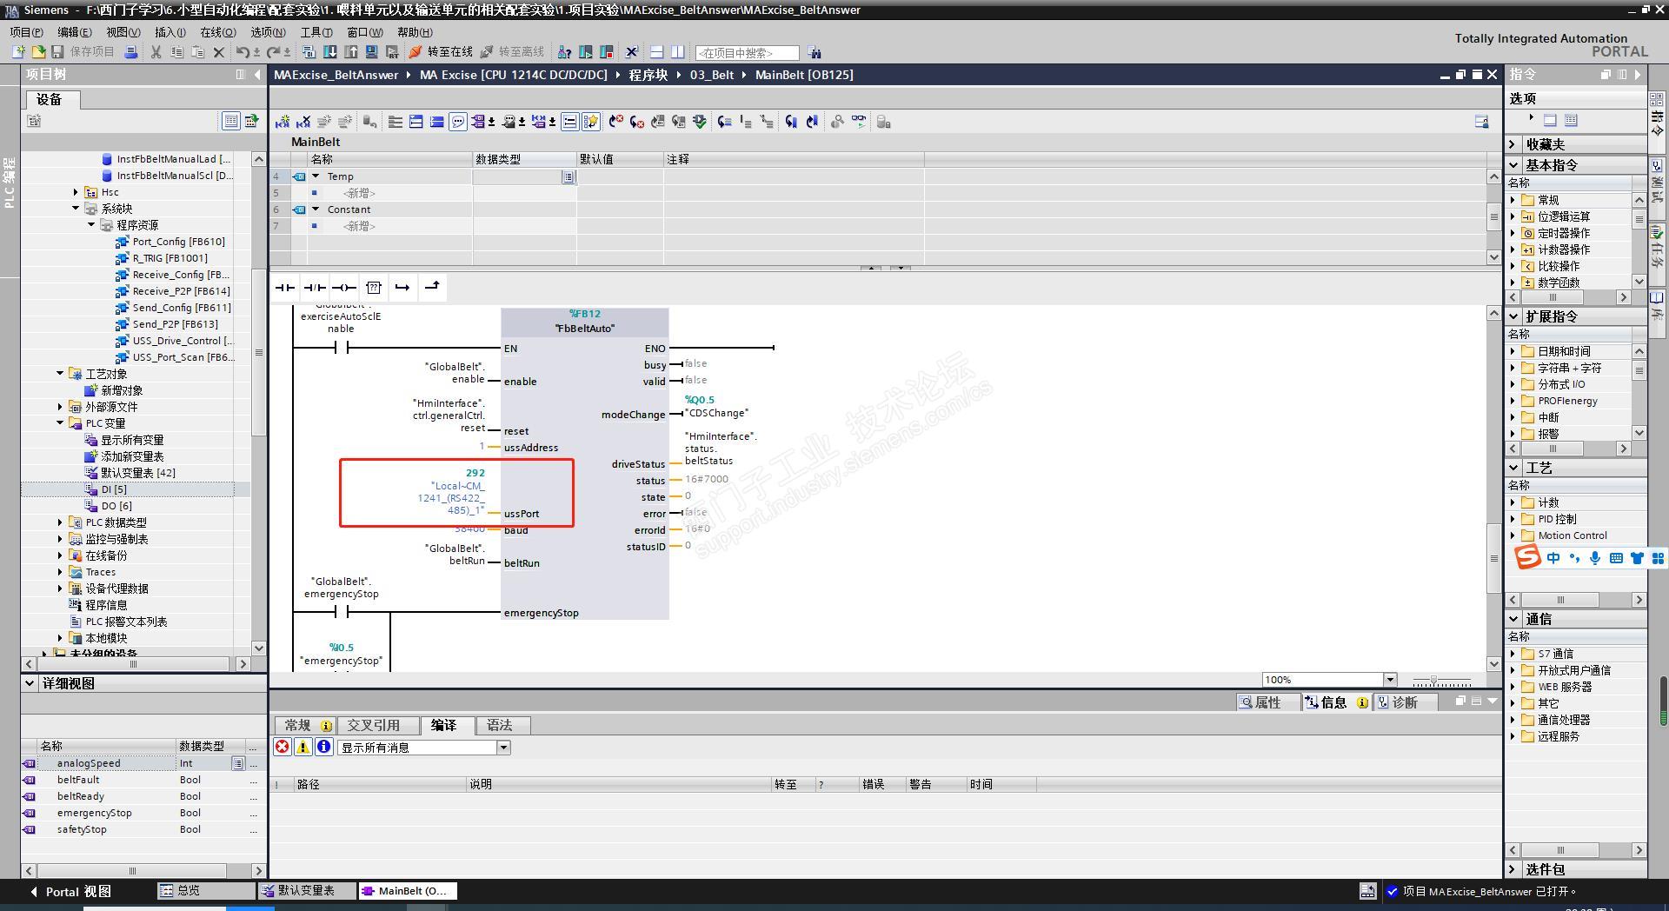The height and width of the screenshot is (911, 1669).
Task: Open the 帮助(H) menu
Action: 414,32
